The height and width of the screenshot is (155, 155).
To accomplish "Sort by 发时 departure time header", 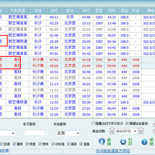I will 54,10.
